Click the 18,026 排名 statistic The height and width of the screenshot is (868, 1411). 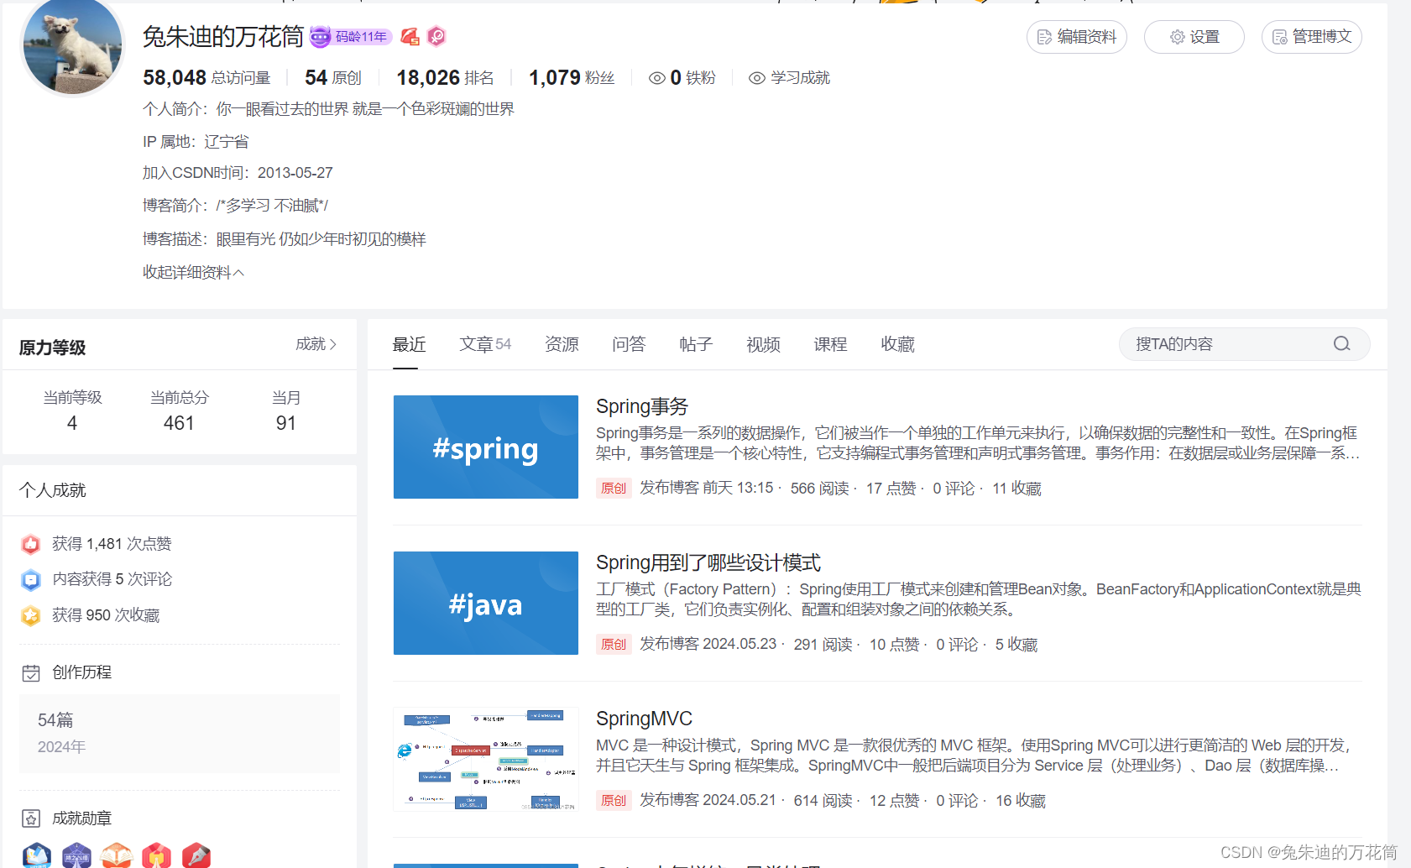[445, 78]
